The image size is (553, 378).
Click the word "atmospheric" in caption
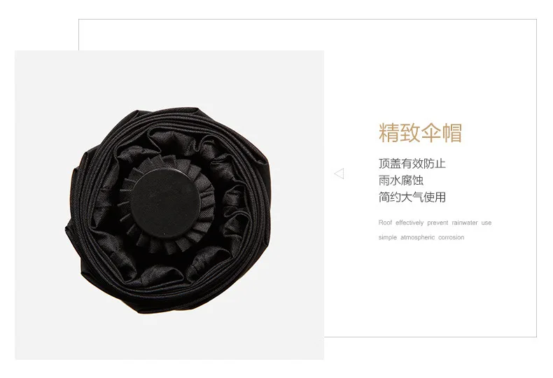(x=418, y=237)
